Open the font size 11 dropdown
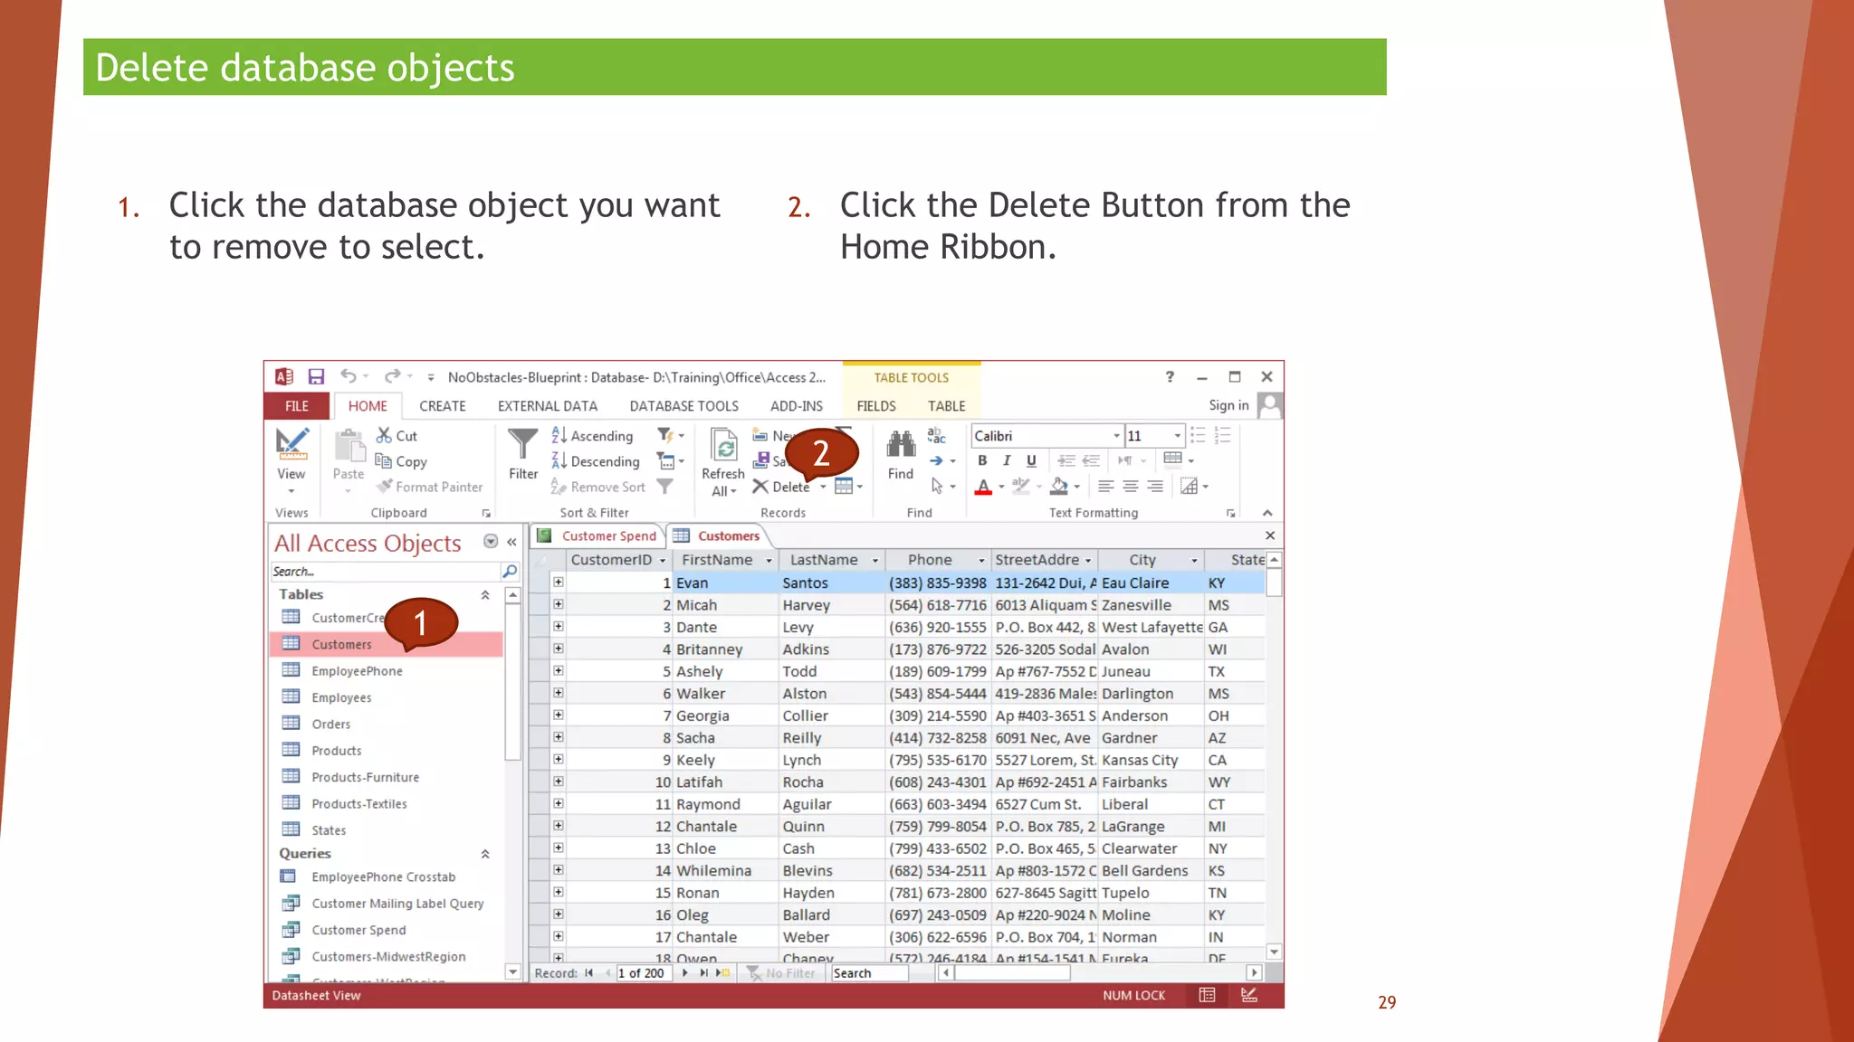1854x1042 pixels. [x=1177, y=436]
